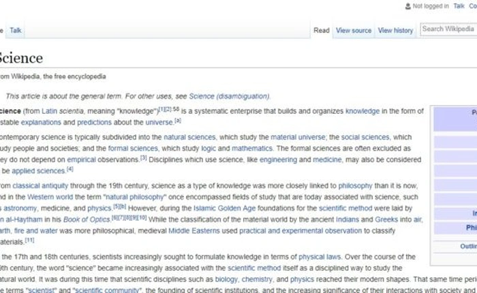
Task: Follow the classical antiquity link
Action: click(40, 186)
